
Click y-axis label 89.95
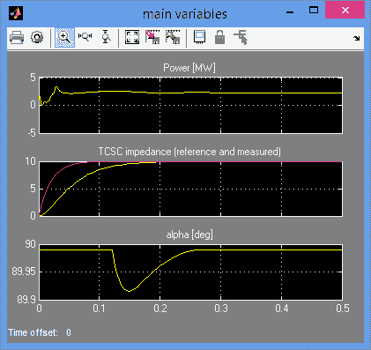[24, 272]
